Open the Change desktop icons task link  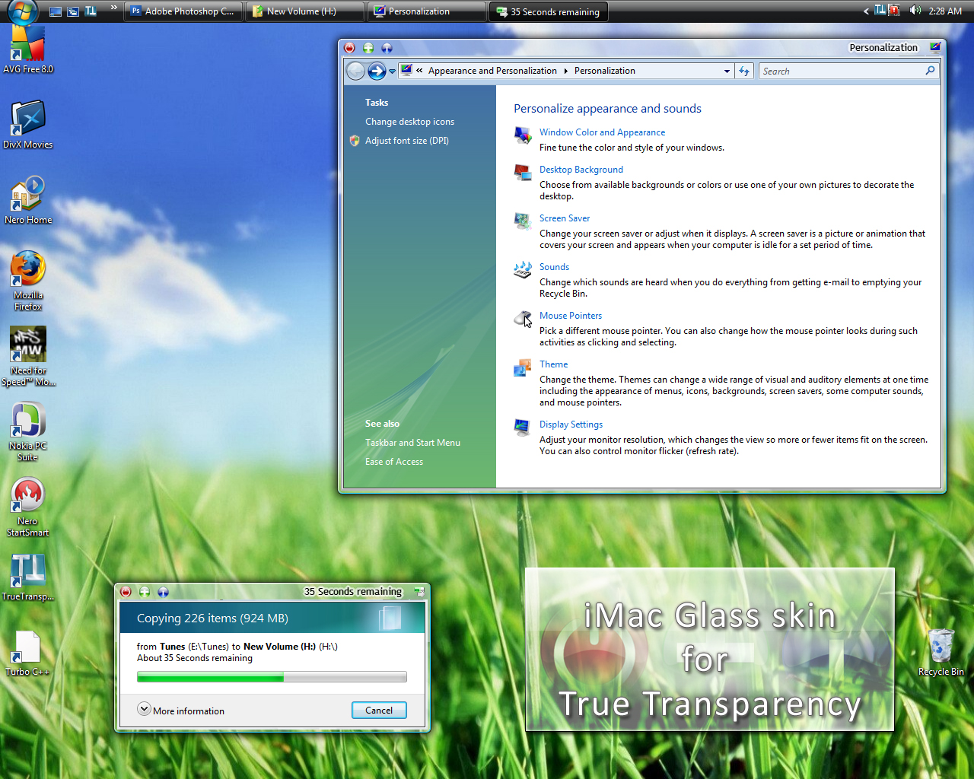(409, 122)
